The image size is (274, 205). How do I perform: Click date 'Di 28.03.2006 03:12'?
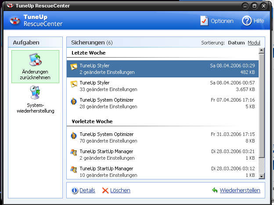(x=233, y=168)
